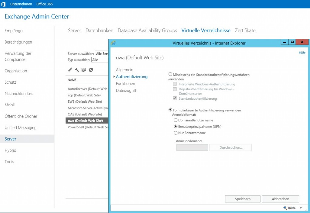Select 'Formularbasierte Authentifizierung verwenden' radio button
Screen dimensions: 310x213
(170, 110)
